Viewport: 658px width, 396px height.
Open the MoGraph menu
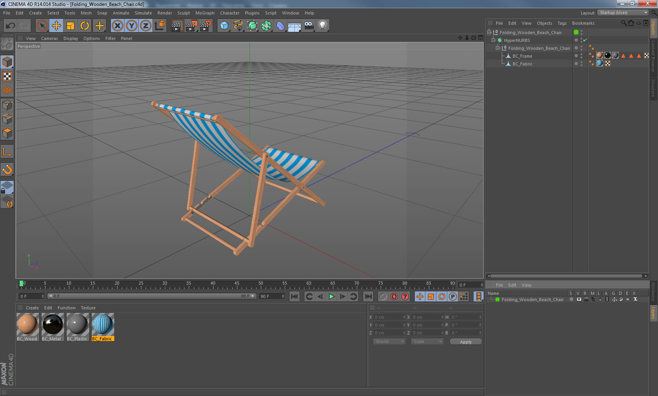205,13
